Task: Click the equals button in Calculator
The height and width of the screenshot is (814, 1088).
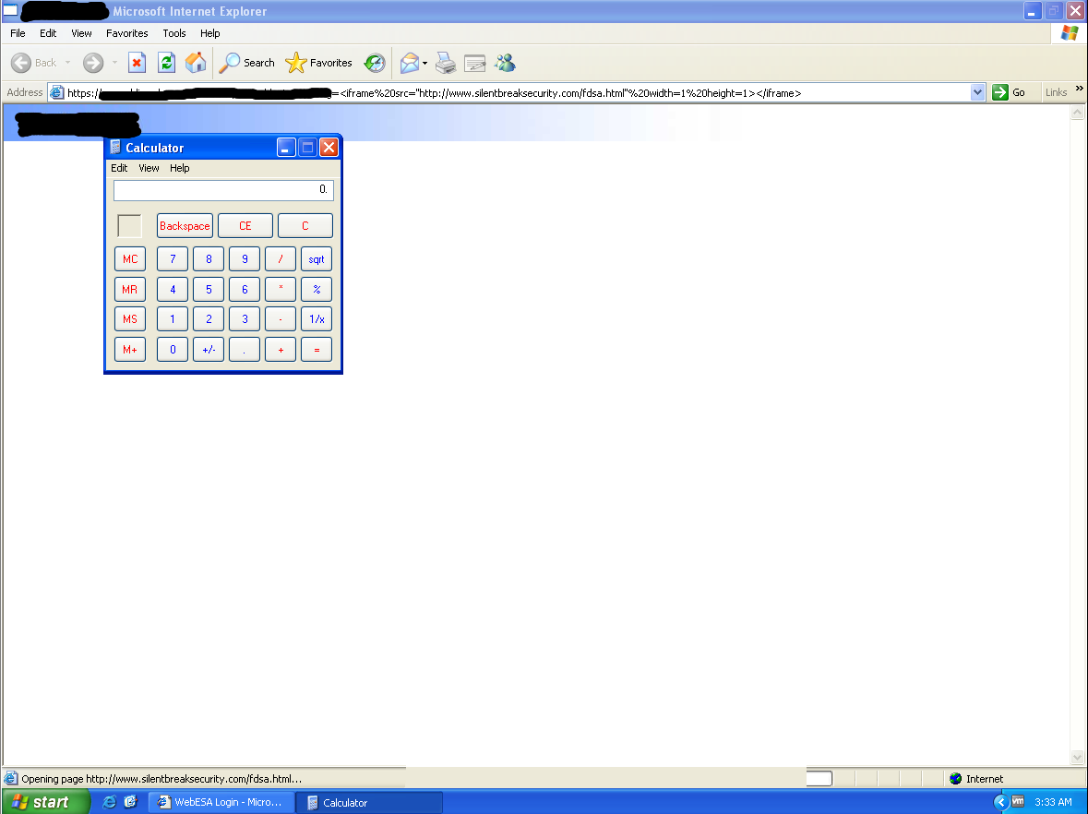Action: 317,350
